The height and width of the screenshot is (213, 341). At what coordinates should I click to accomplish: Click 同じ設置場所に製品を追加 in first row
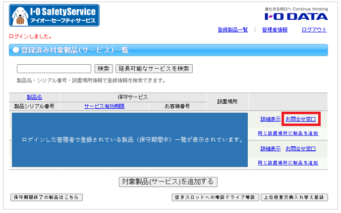[x=288, y=133]
